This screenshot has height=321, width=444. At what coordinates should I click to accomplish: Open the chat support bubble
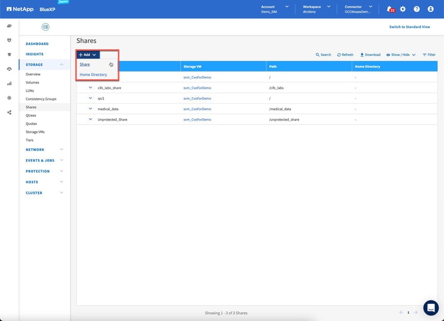pos(430,307)
